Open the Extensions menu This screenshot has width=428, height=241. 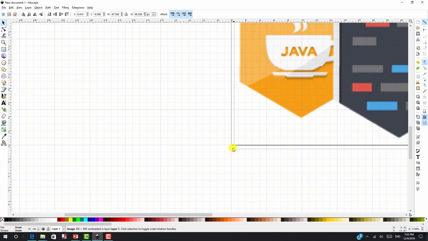[x=78, y=7]
